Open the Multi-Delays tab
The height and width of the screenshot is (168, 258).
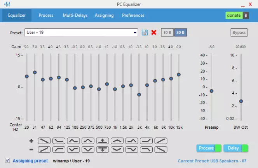(x=75, y=15)
